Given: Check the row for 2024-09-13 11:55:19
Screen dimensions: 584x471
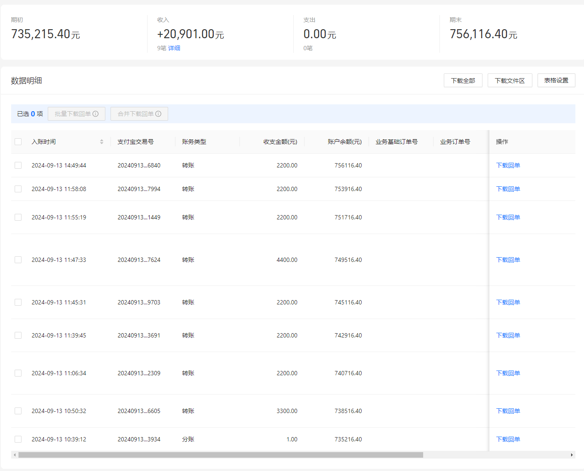Looking at the screenshot, I should pyautogui.click(x=18, y=217).
